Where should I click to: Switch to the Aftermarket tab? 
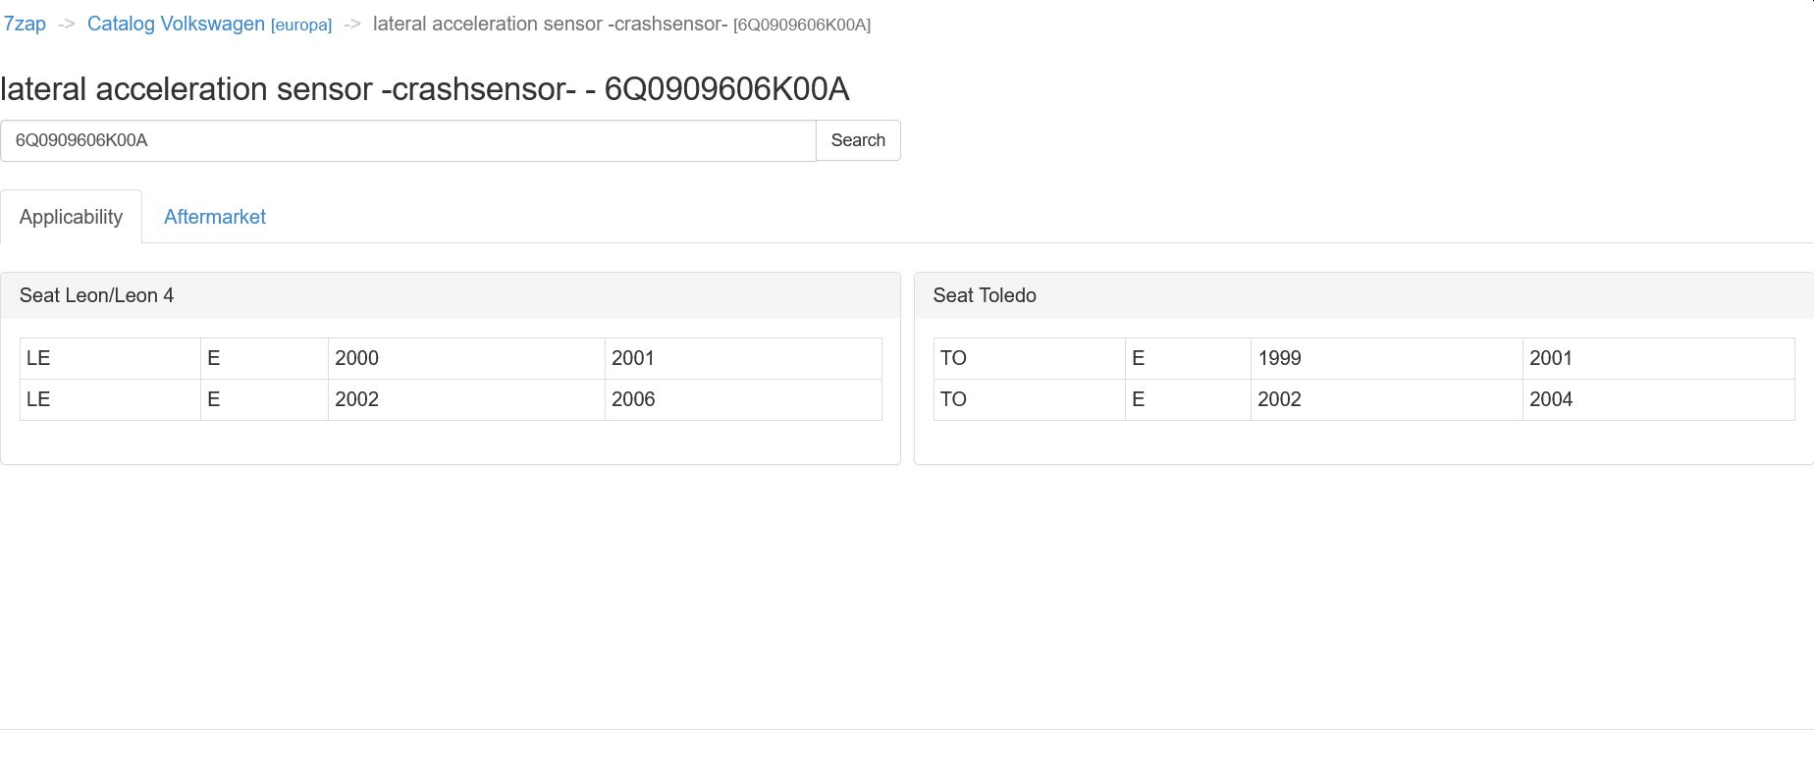point(214,217)
